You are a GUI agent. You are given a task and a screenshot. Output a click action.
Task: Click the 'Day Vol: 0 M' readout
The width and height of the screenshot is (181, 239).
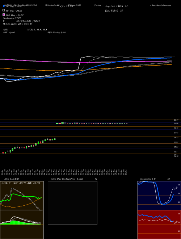click(x=114, y=11)
